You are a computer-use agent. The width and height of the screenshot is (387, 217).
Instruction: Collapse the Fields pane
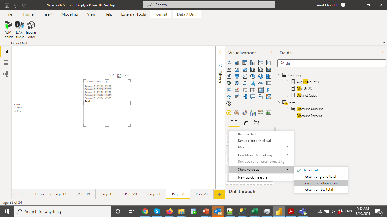[x=383, y=52]
